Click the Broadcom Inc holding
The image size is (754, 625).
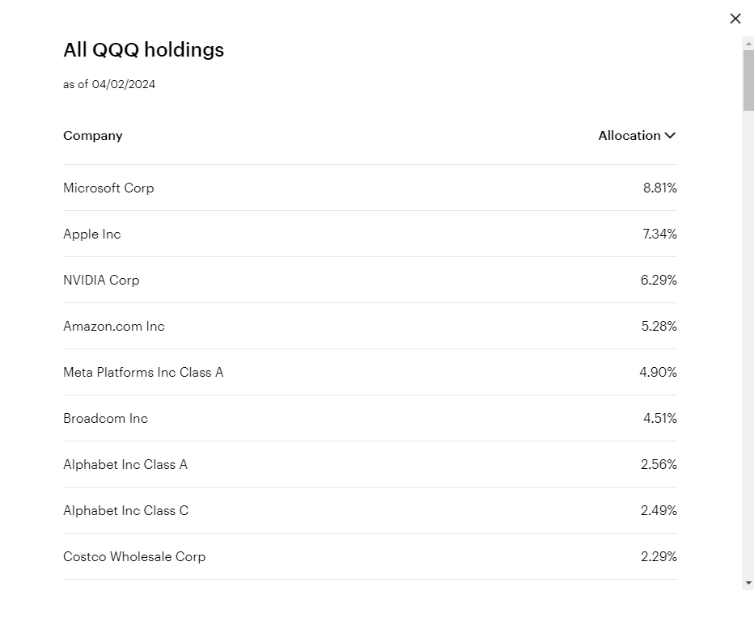coord(106,418)
